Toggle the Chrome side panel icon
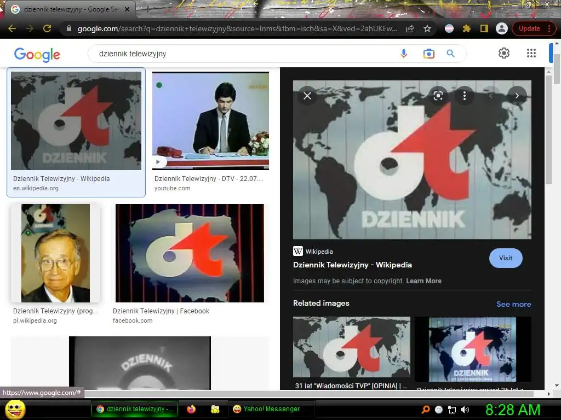 (484, 28)
